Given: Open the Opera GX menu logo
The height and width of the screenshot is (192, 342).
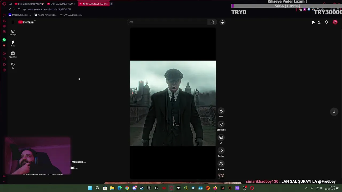Looking at the screenshot, I should tap(4, 4).
